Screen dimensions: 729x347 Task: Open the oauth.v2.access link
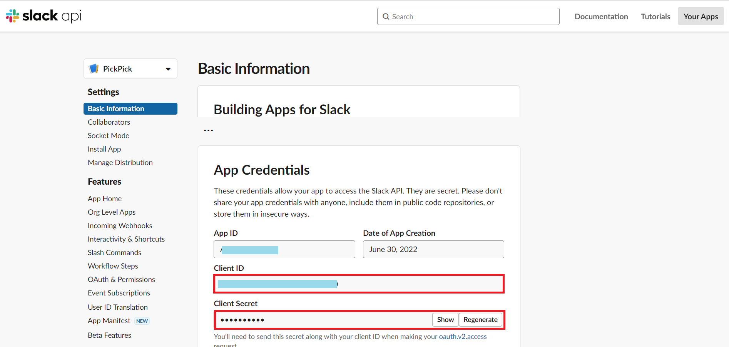click(463, 337)
